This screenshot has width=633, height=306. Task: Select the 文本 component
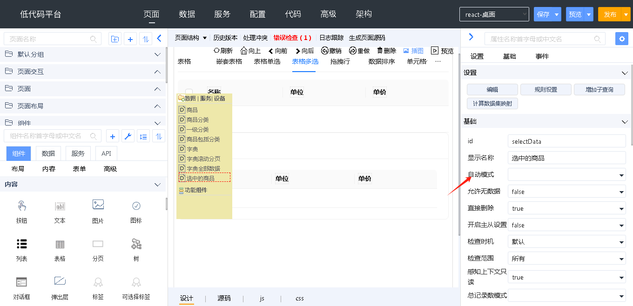point(60,212)
